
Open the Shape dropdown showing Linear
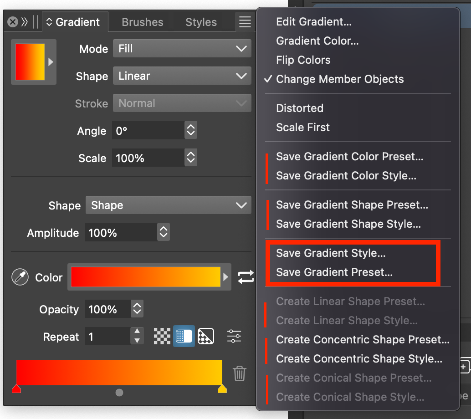pos(182,76)
